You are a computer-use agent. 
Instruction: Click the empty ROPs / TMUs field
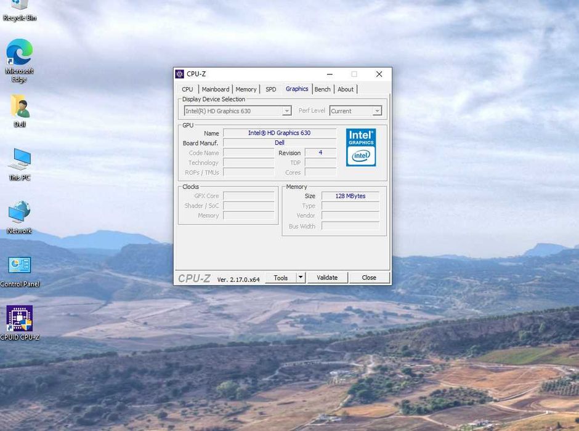249,172
